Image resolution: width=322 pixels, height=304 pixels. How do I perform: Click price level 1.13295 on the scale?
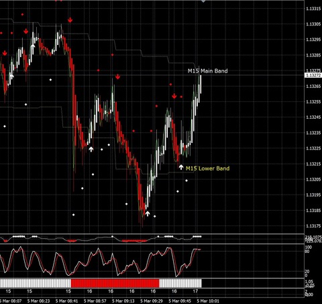click(x=313, y=40)
